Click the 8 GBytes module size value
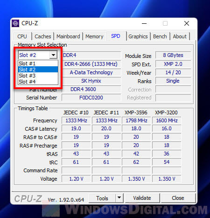 173,55
